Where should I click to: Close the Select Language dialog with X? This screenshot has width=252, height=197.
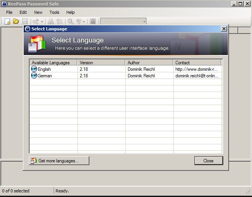224,29
